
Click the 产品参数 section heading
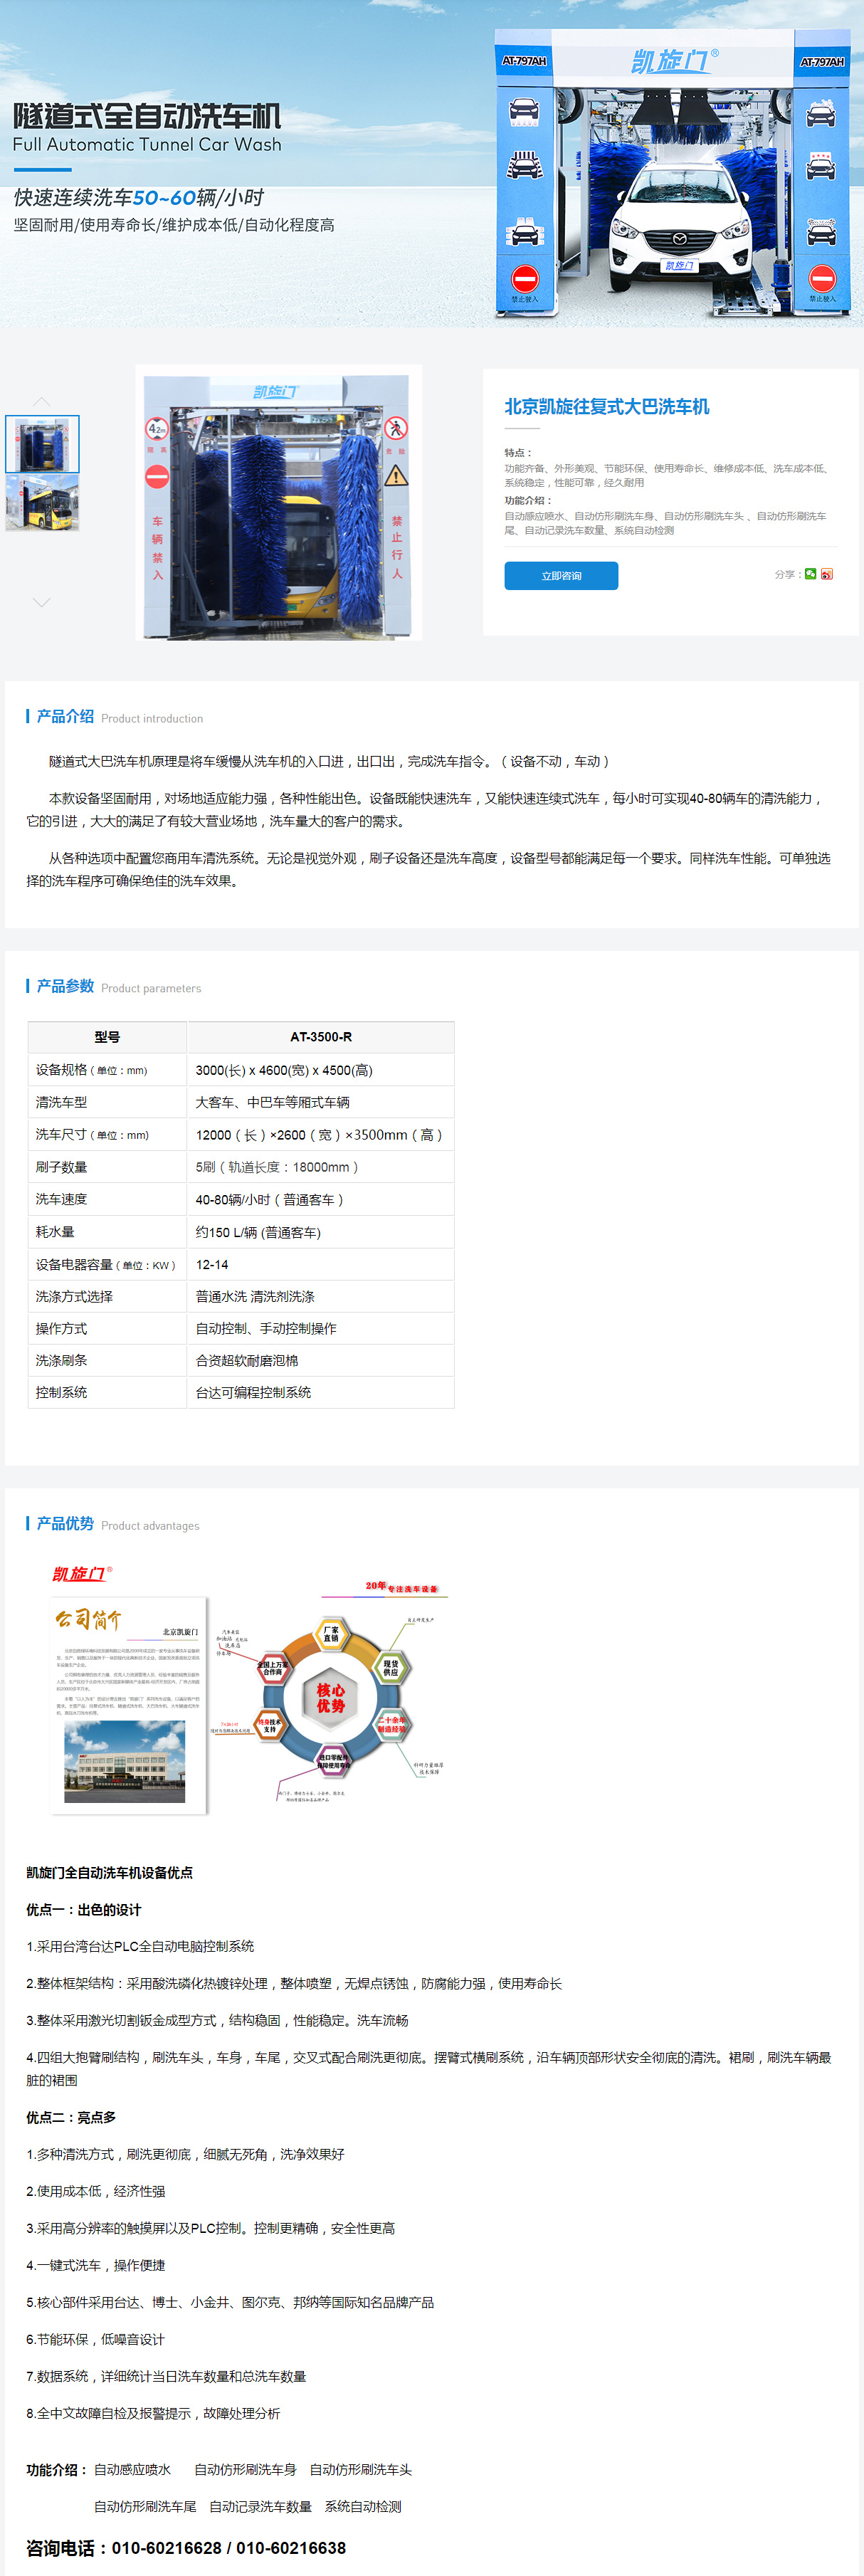click(65, 987)
